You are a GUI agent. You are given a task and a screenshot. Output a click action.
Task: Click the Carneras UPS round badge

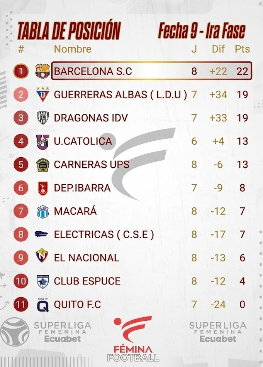click(x=42, y=165)
